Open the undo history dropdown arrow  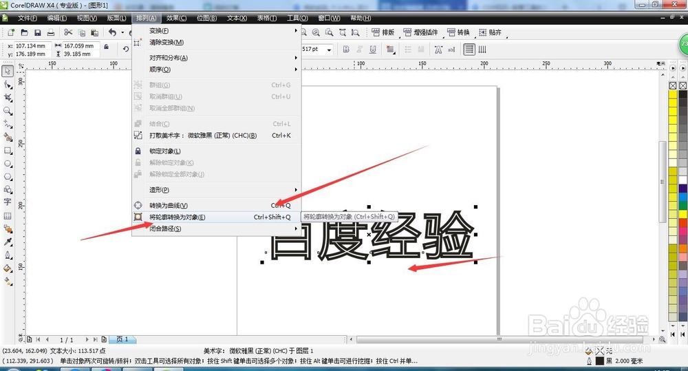122,32
